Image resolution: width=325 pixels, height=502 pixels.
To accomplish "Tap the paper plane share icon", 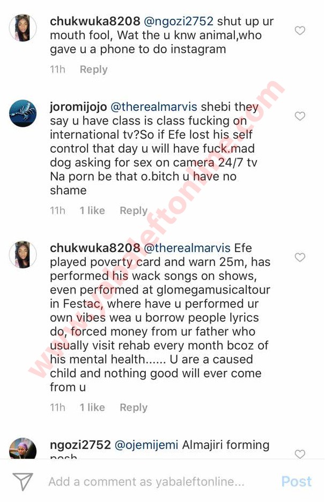I will tap(23, 482).
